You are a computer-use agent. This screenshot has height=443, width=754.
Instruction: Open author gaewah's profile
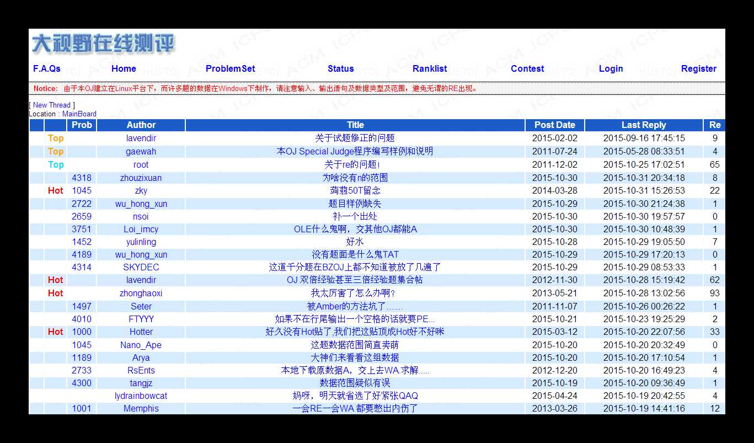(x=141, y=151)
